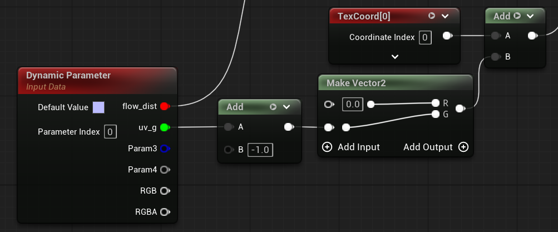This screenshot has width=558, height=232.
Task: Select the Make Vector2 node title
Action: tap(356, 83)
